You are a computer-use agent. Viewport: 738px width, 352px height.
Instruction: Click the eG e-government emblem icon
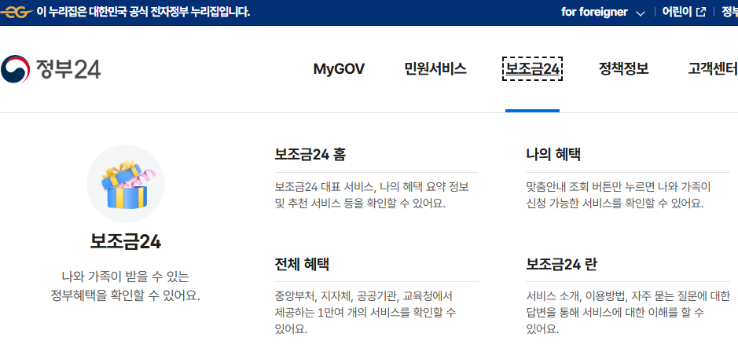[x=16, y=13]
